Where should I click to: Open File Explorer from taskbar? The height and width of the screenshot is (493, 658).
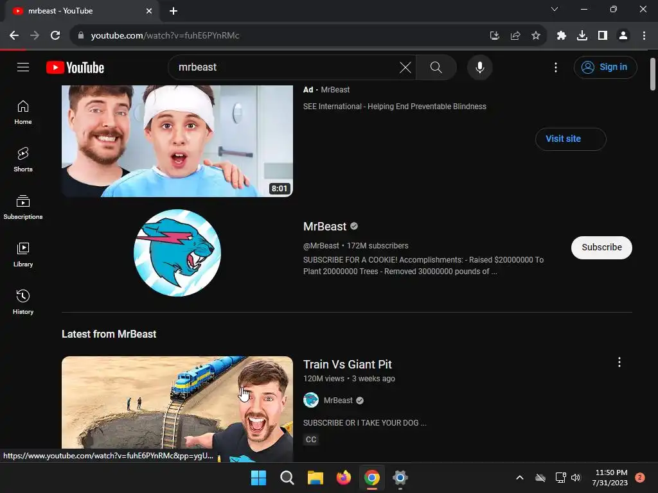pyautogui.click(x=315, y=478)
